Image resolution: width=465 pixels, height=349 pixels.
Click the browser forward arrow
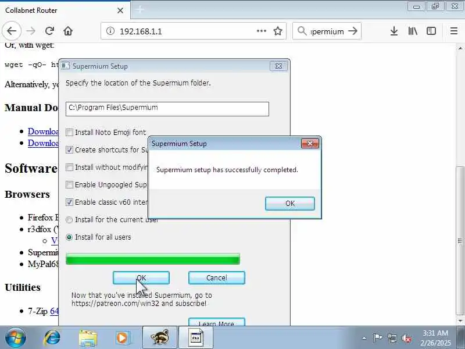click(31, 31)
